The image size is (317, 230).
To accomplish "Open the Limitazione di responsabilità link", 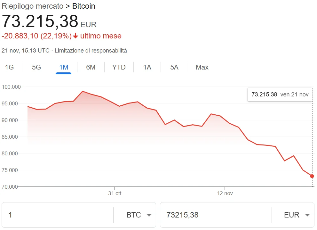I will pos(91,50).
